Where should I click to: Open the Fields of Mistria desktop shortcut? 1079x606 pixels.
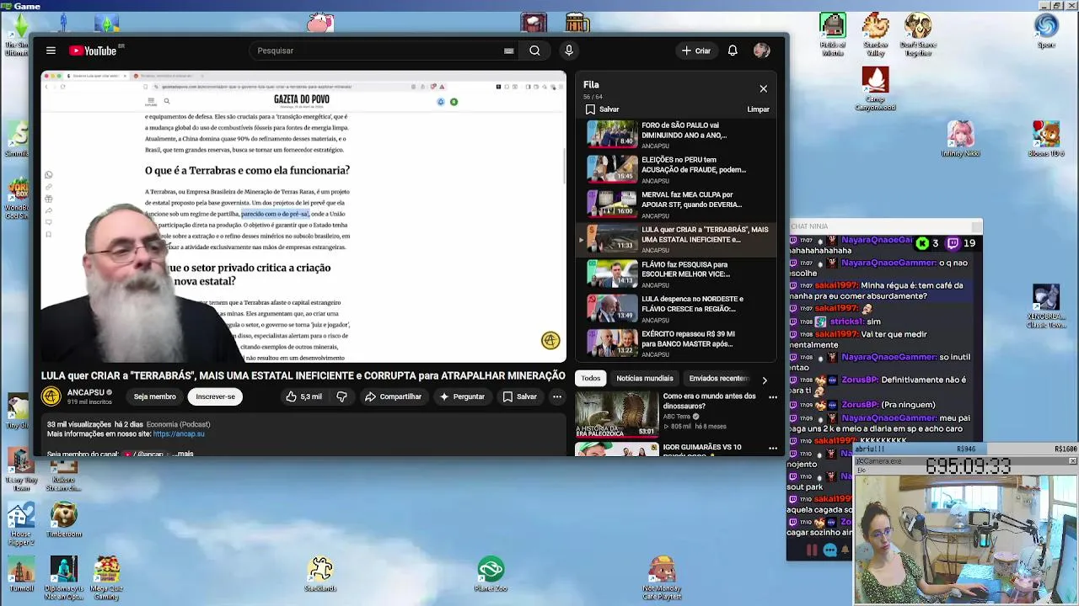(833, 34)
